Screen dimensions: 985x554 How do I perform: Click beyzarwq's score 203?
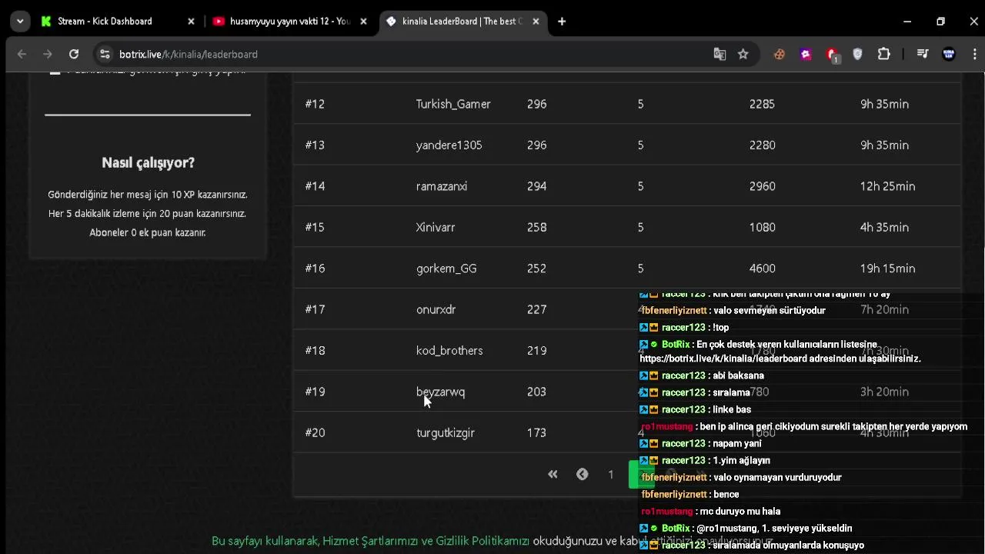click(x=536, y=392)
